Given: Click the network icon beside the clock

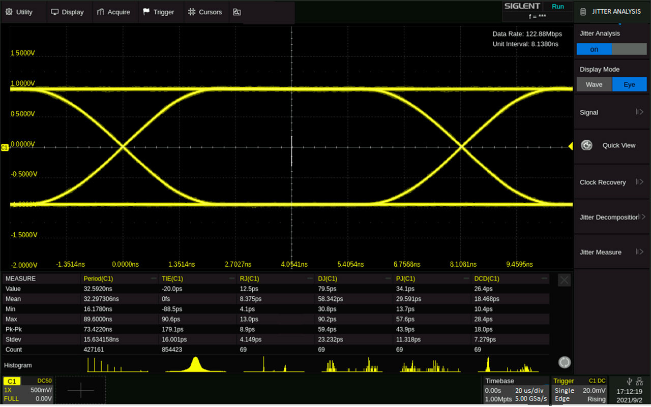Looking at the screenshot, I should pyautogui.click(x=639, y=381).
